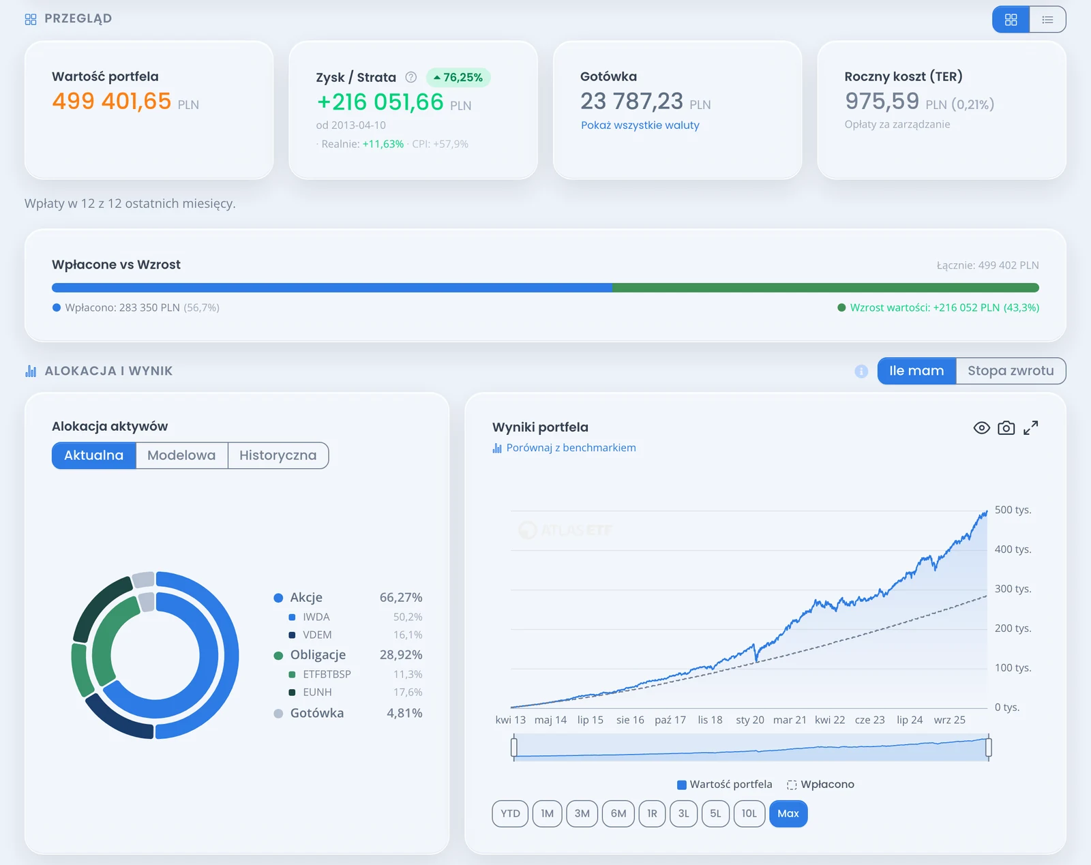Select the IWDA allocation row
Viewport: 1091px width, 865px height.
pyautogui.click(x=355, y=617)
